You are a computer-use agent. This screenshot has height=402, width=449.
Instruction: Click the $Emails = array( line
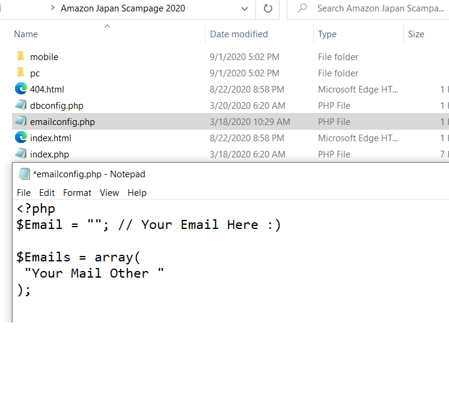[x=78, y=257]
